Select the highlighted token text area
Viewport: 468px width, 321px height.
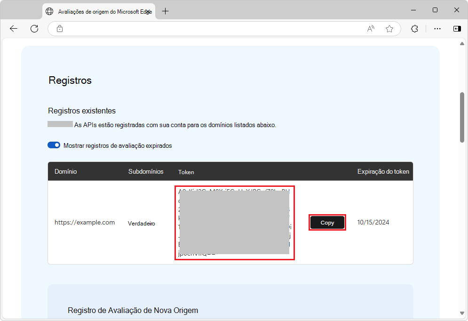pyautogui.click(x=234, y=222)
